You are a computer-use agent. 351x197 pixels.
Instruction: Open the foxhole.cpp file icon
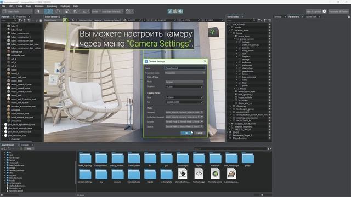click(x=199, y=176)
